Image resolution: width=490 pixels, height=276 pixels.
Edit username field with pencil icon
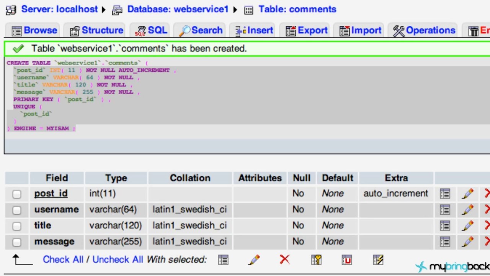point(467,210)
